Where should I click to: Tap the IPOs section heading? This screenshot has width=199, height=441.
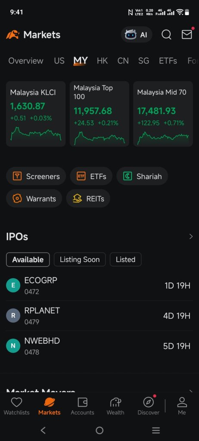click(x=17, y=237)
